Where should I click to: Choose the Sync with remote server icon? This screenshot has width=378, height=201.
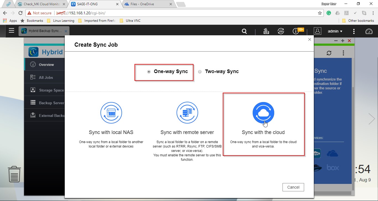click(x=187, y=113)
